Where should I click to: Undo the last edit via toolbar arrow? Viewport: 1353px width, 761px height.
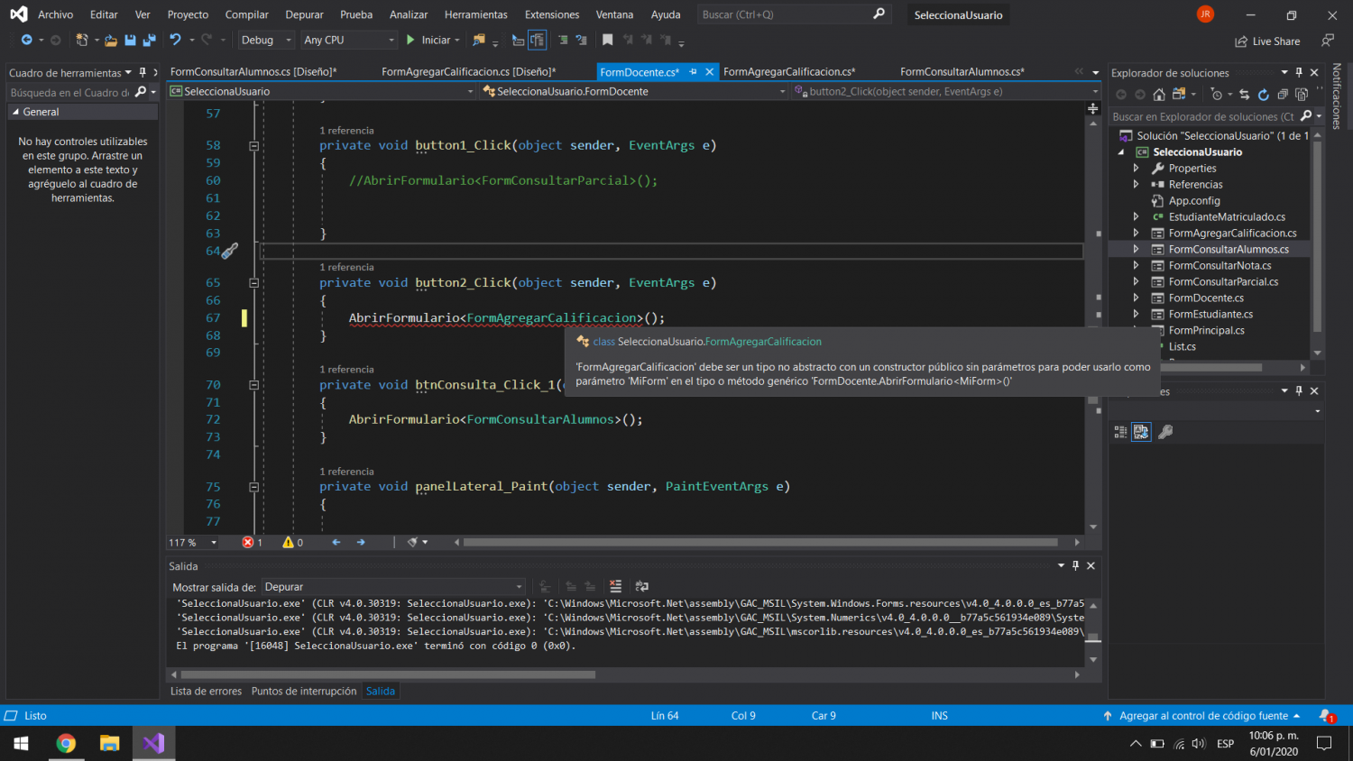(175, 40)
